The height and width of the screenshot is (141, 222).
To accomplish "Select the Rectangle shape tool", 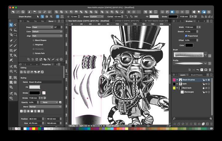I will (11, 50).
